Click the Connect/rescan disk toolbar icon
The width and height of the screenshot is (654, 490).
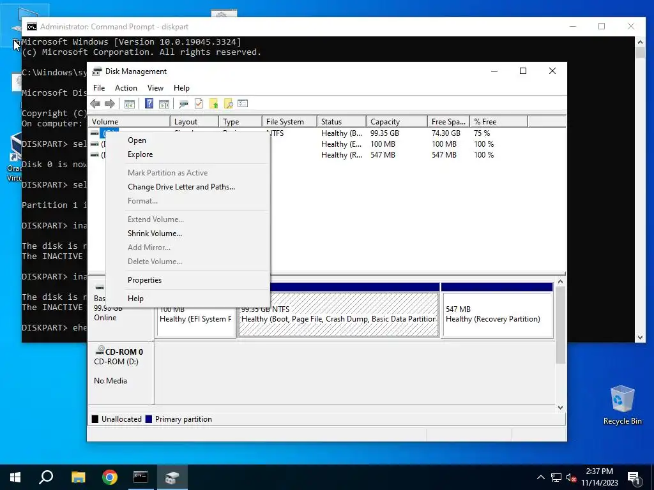(x=183, y=104)
